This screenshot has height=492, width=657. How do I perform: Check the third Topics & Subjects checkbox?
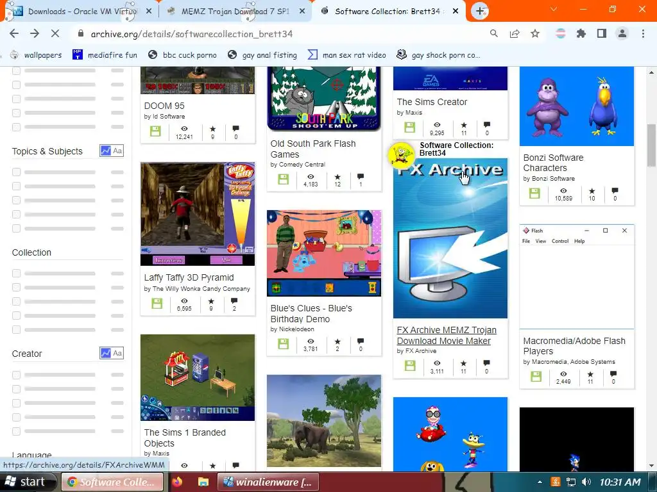[16, 200]
